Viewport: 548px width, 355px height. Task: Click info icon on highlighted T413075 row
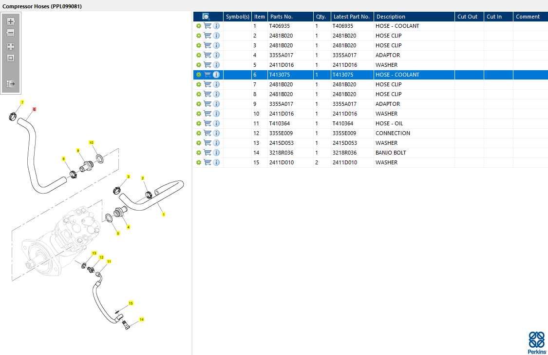pos(216,75)
